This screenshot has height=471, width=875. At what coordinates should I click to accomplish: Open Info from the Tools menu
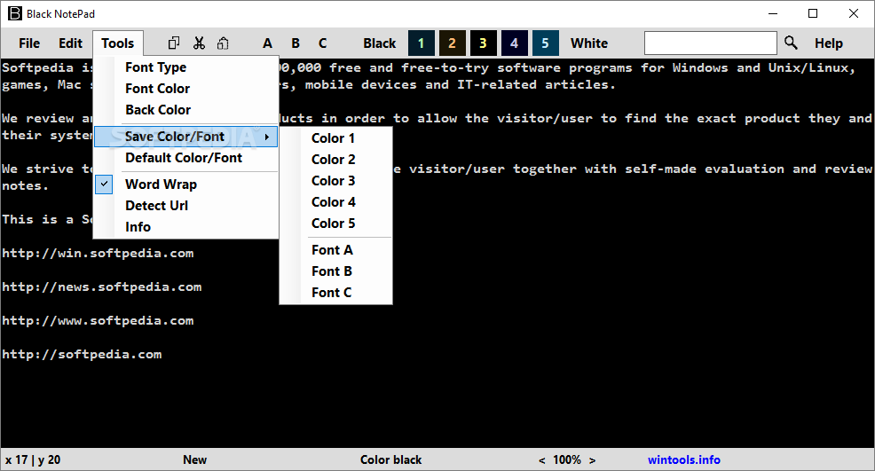pos(185,226)
